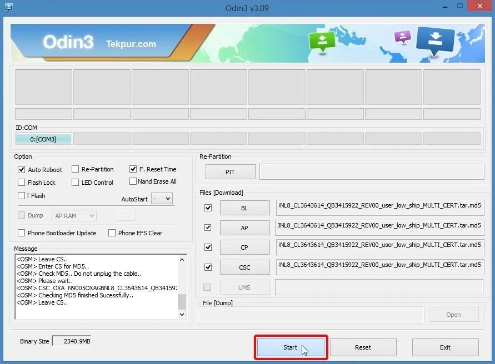Screen dimensions: 495x364
Task: Minimize the Odin3 window
Action: 445,6
